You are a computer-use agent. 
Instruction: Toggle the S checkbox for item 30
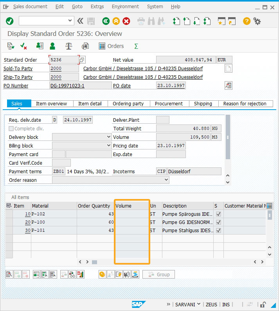tap(218, 231)
